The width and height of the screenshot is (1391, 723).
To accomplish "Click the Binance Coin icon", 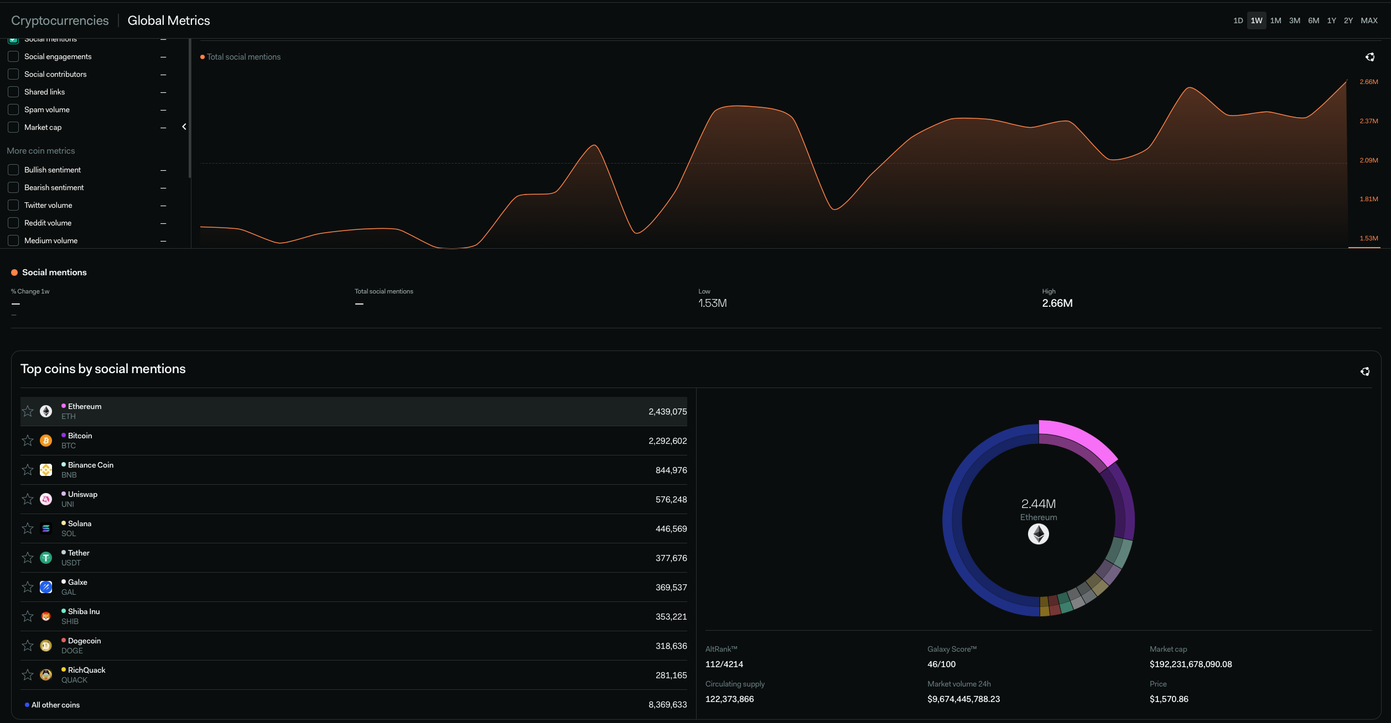I will pyautogui.click(x=46, y=469).
